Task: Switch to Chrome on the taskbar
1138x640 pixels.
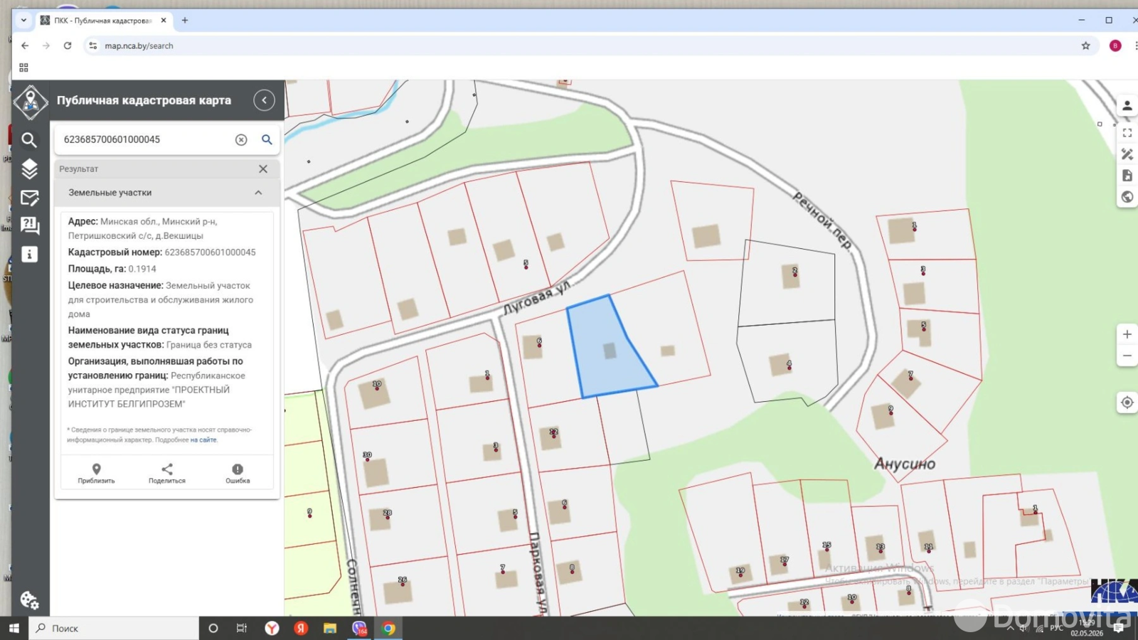Action: [x=388, y=628]
